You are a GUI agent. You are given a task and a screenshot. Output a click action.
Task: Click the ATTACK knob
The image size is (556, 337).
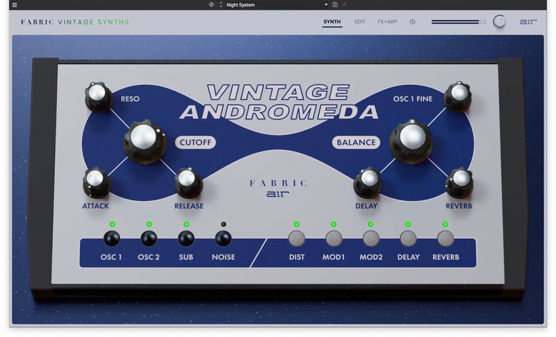coord(96,182)
